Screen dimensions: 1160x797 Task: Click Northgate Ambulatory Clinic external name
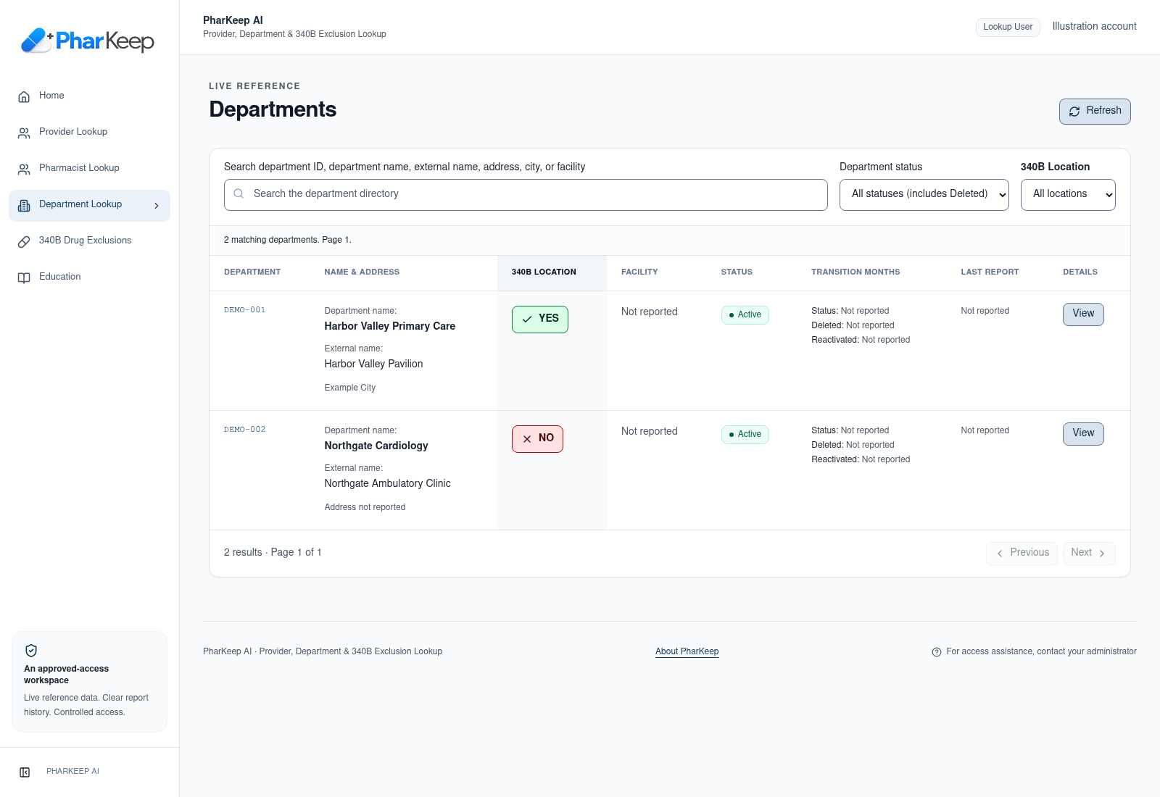click(387, 483)
